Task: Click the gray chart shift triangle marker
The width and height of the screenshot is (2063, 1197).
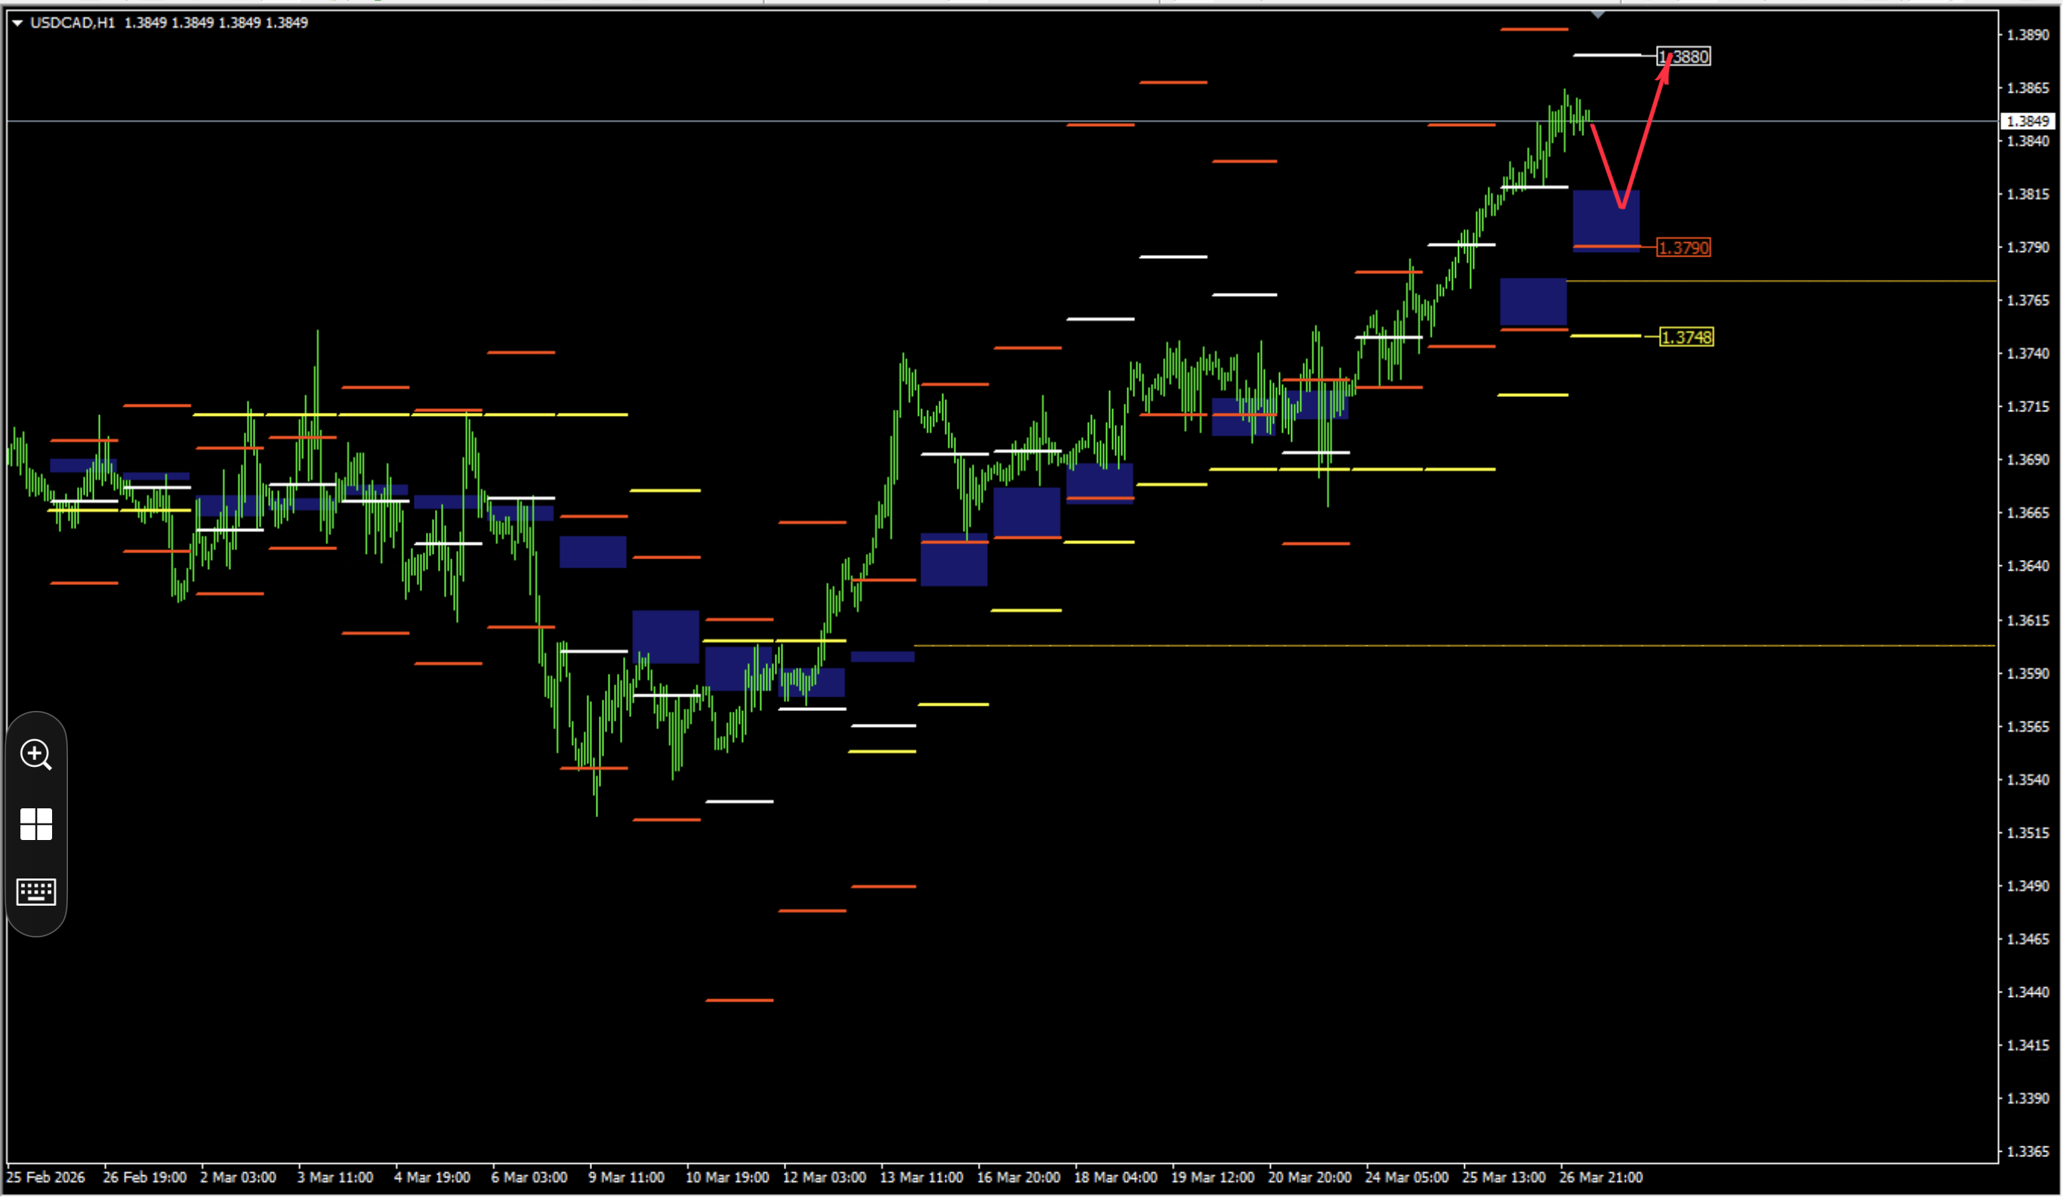Action: click(x=1598, y=15)
